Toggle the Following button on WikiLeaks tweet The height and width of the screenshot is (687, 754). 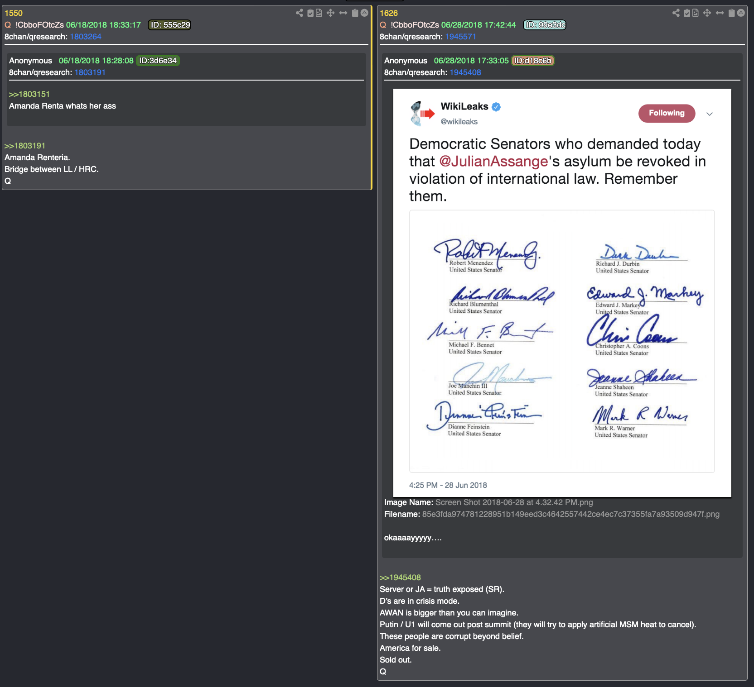pos(667,113)
